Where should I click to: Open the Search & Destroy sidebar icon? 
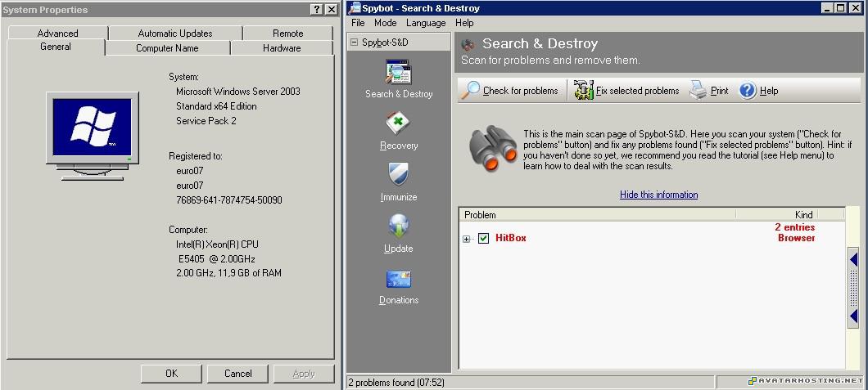coord(399,73)
